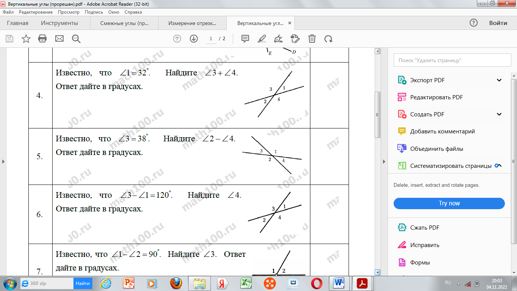
Task: Go to previous page up arrow
Action: (177, 39)
